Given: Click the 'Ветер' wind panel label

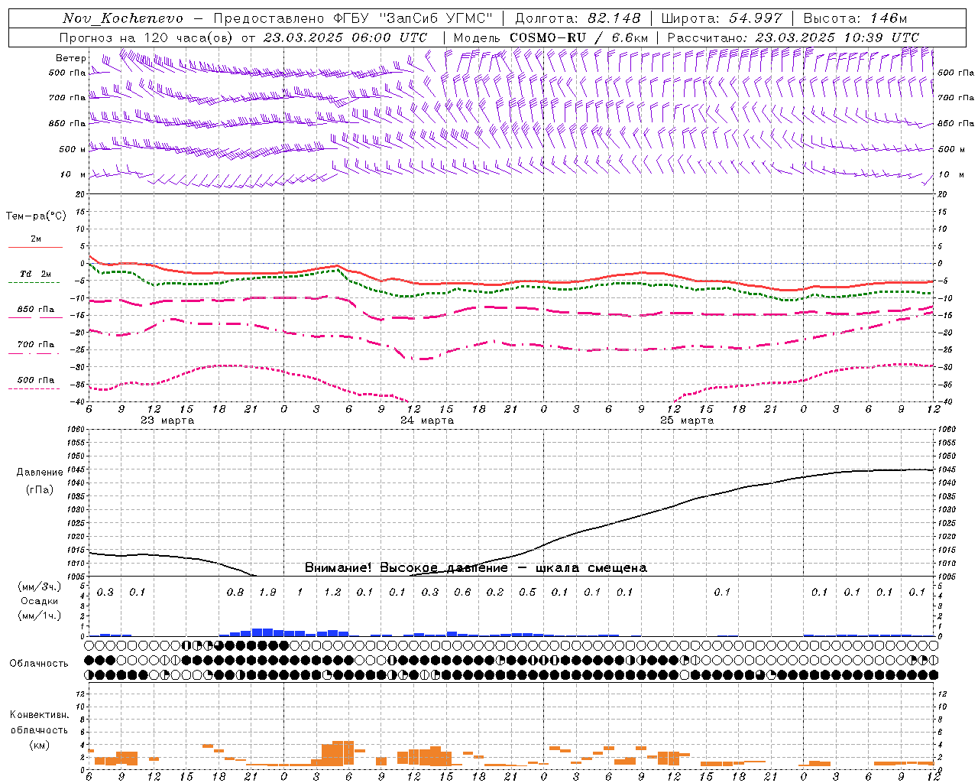Looking at the screenshot, I should [70, 58].
